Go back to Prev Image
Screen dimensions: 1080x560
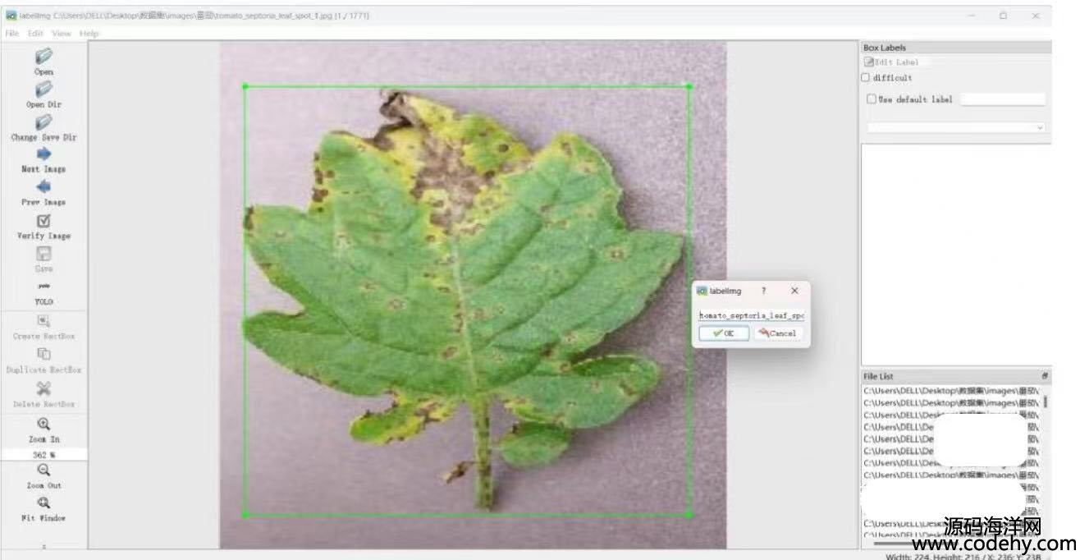(x=43, y=187)
